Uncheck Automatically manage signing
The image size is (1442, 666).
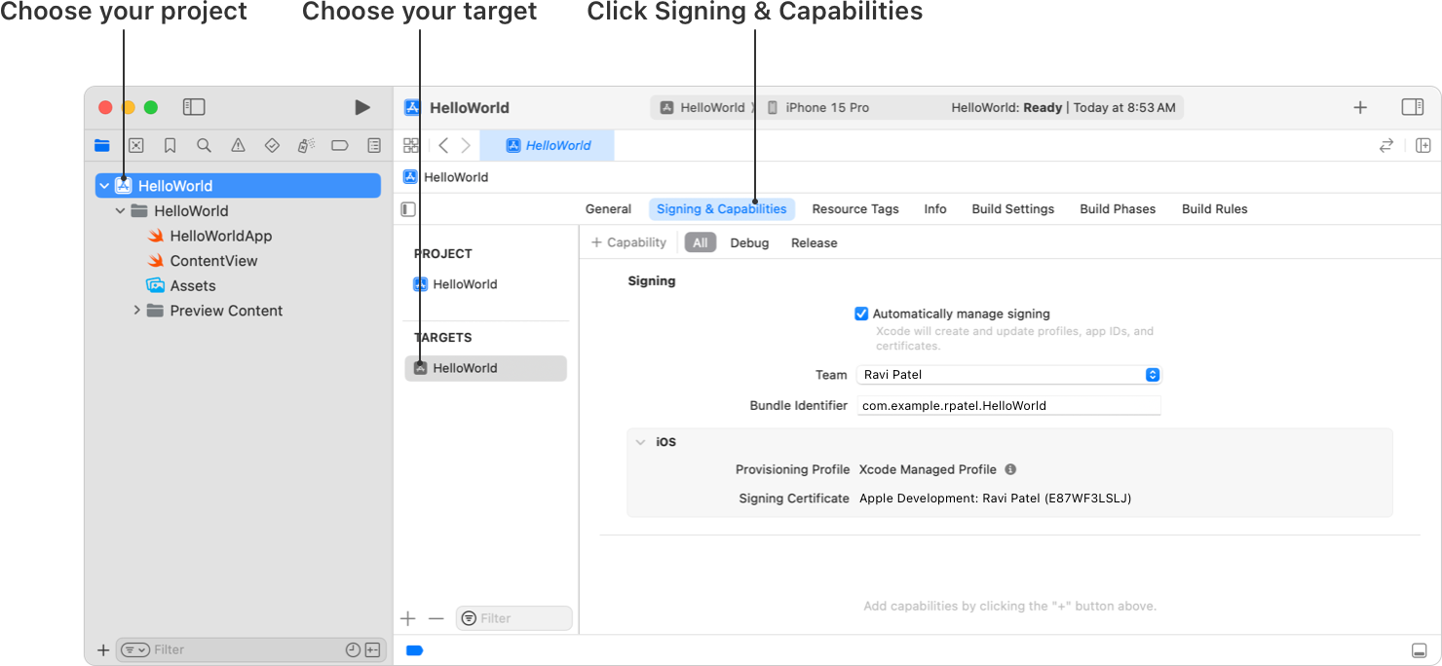point(861,314)
